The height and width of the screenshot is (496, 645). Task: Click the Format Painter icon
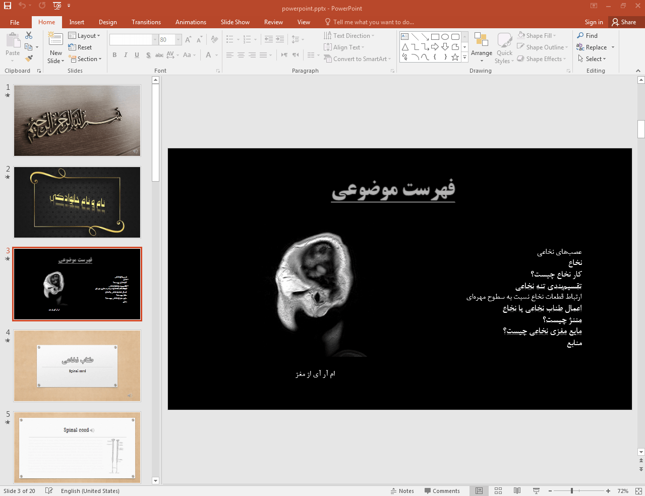[29, 59]
